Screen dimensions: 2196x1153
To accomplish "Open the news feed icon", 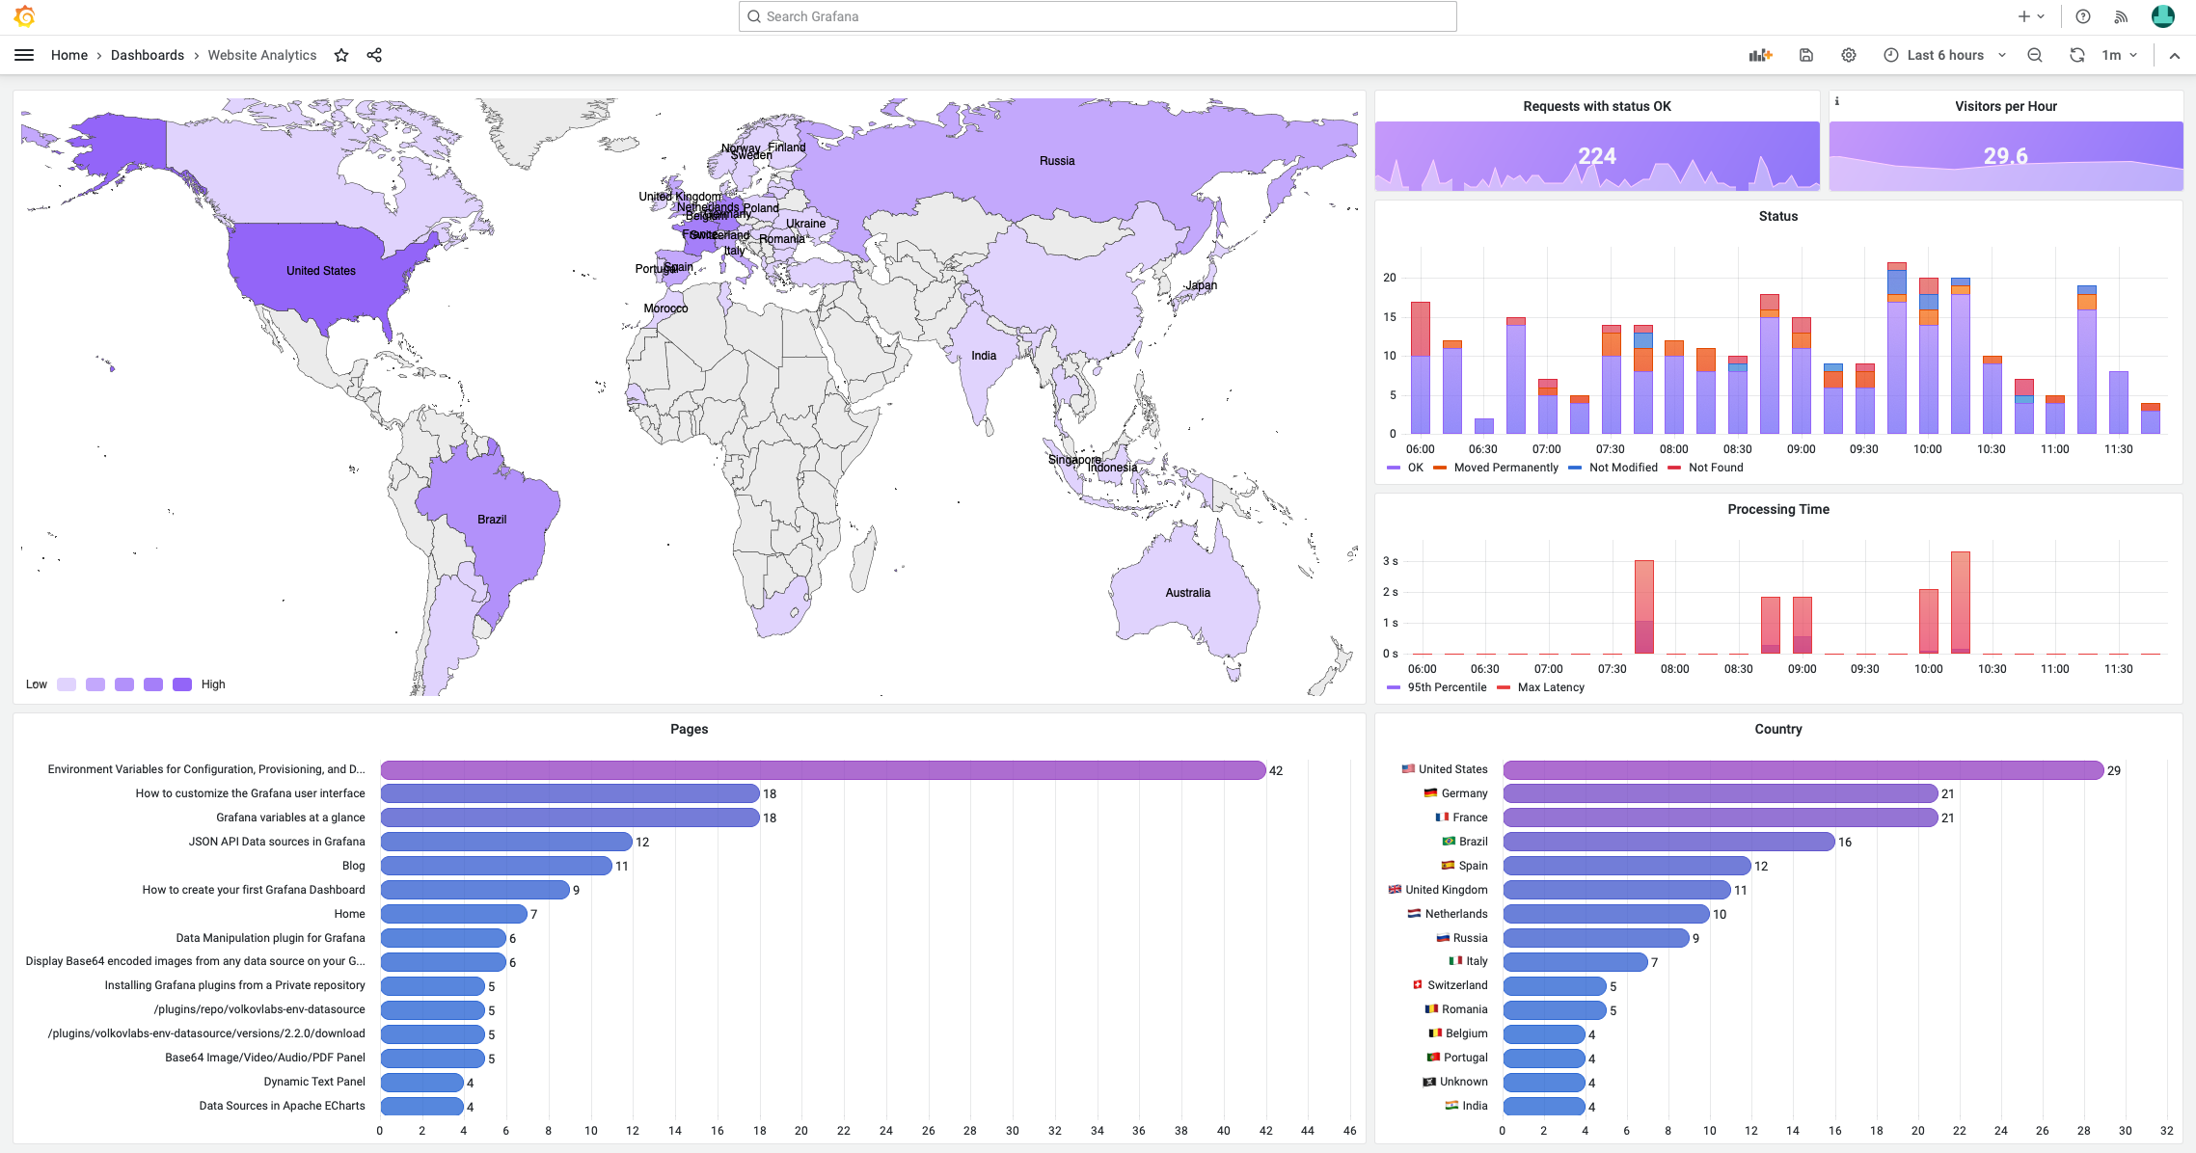I will 2121,16.
